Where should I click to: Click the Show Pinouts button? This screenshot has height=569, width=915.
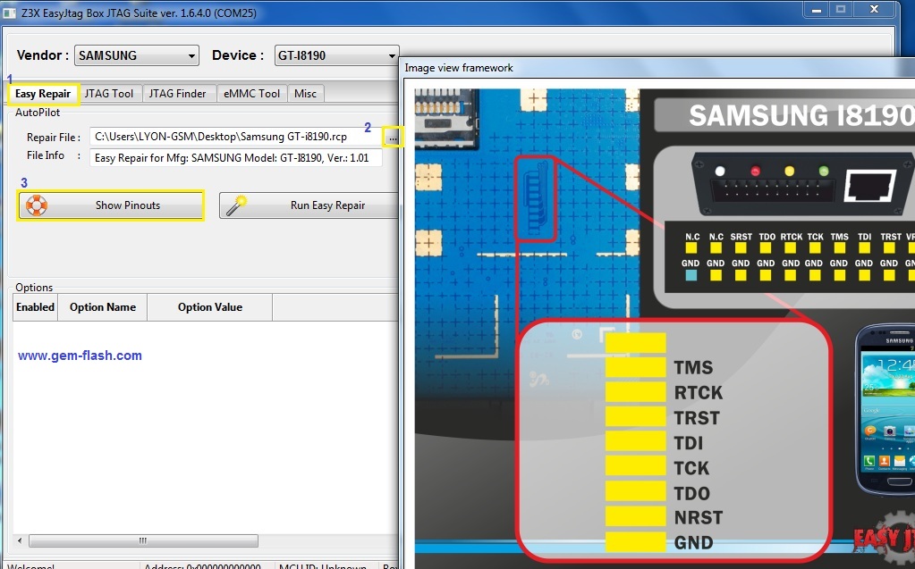pyautogui.click(x=111, y=205)
